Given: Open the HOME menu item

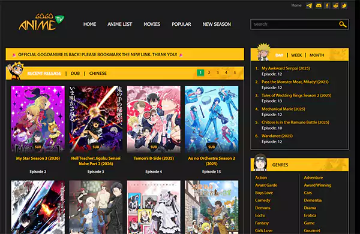Looking at the screenshot, I should tap(89, 24).
